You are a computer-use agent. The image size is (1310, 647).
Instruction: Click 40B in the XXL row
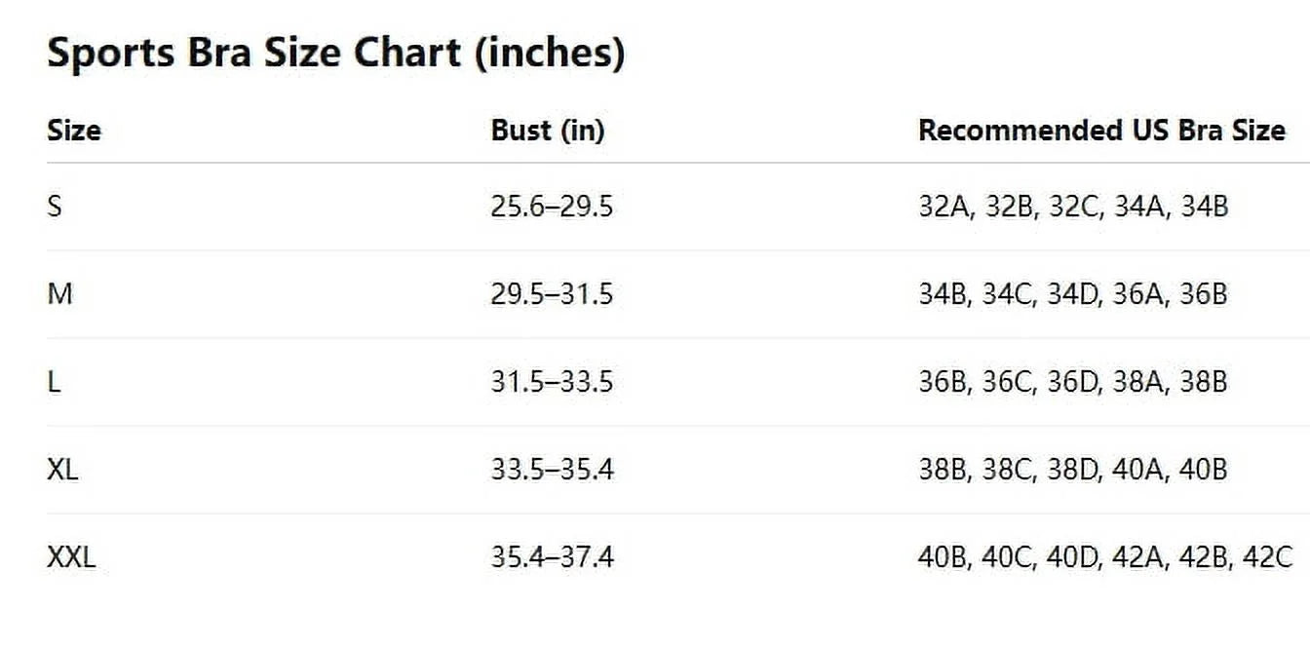[x=942, y=557]
